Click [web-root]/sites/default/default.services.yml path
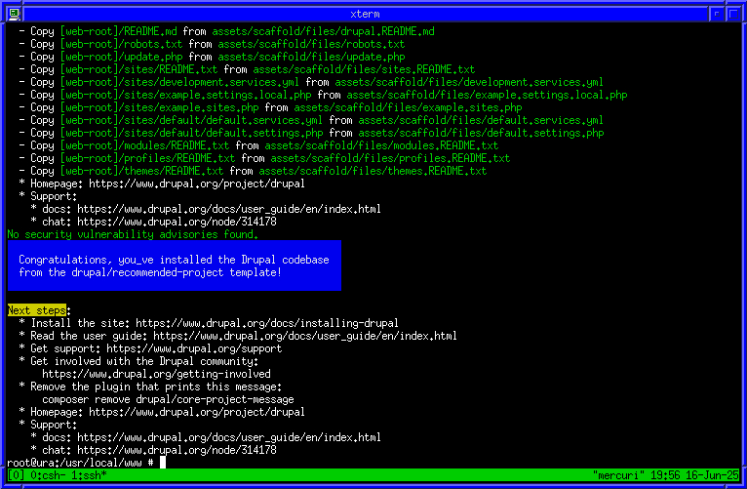 [191, 120]
